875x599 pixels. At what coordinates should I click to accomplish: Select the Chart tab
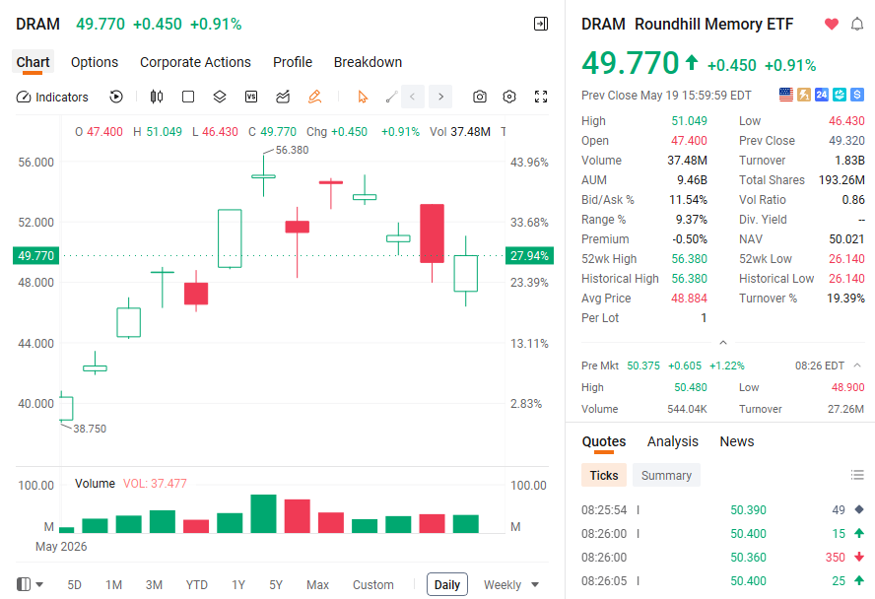click(x=33, y=62)
